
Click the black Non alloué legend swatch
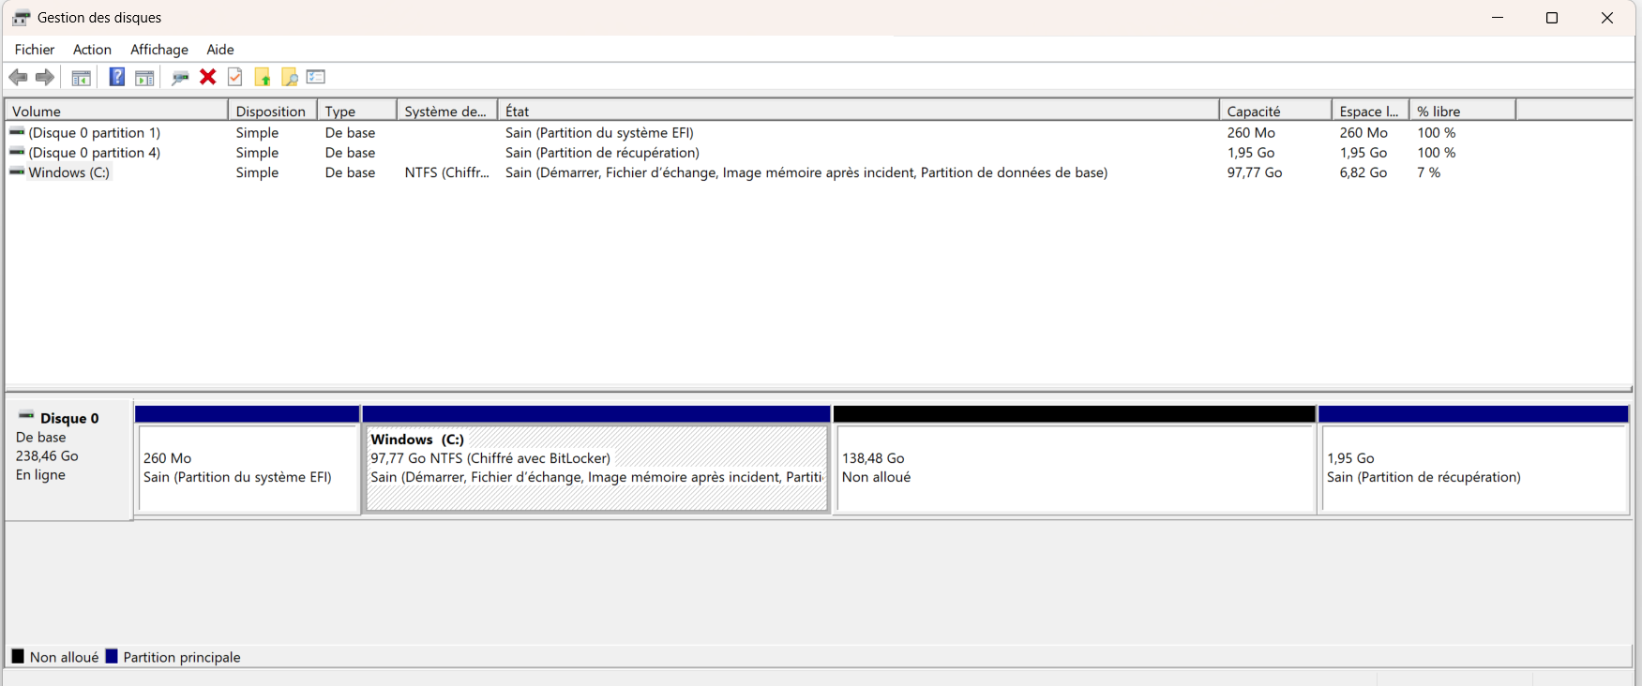tap(18, 656)
